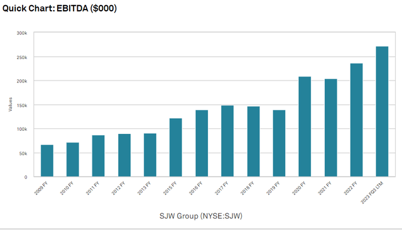The width and height of the screenshot is (402, 232).
Task: Click the 2009 FY axis label
Action: 41,188
